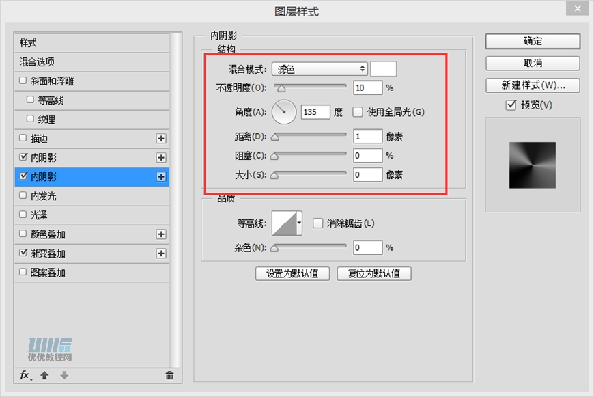
Task: Add another 描边 effect with plus
Action: pyautogui.click(x=161, y=139)
